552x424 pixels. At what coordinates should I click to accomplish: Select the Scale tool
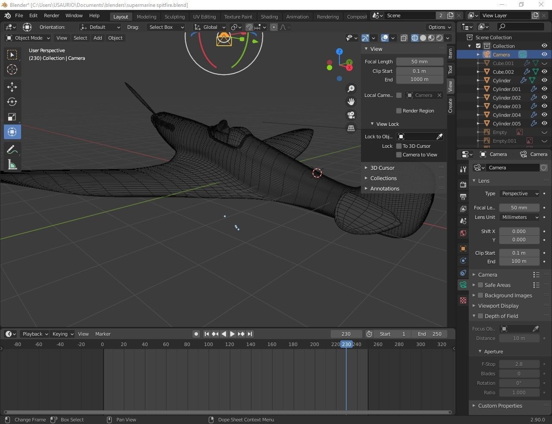[12, 117]
